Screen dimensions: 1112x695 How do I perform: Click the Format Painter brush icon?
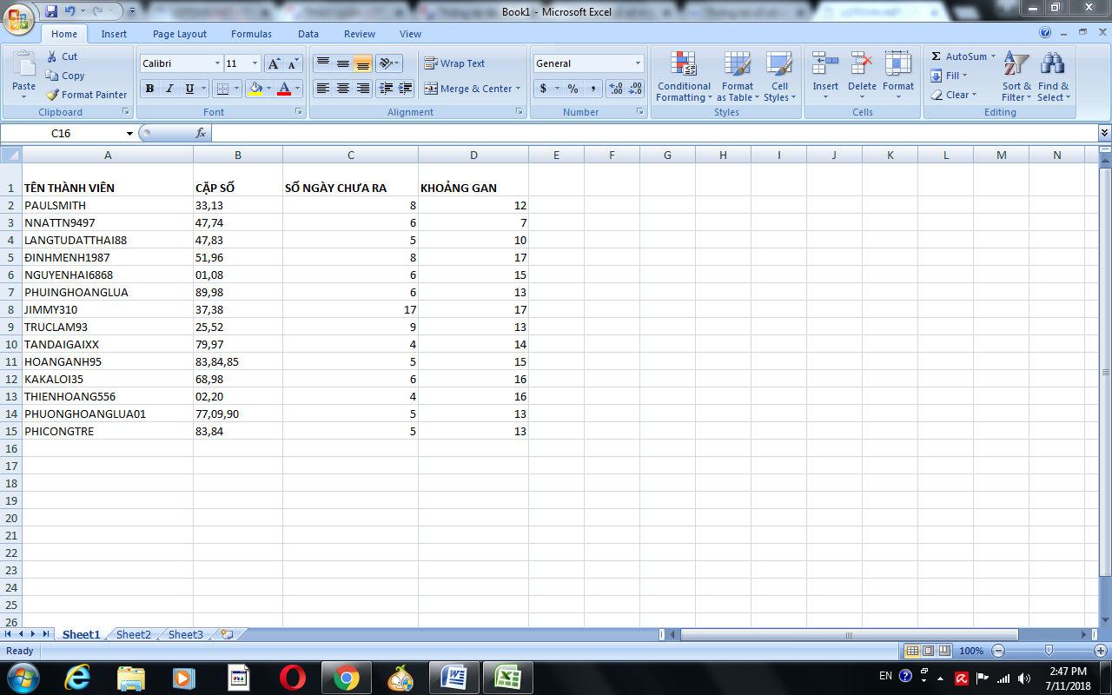tap(53, 95)
